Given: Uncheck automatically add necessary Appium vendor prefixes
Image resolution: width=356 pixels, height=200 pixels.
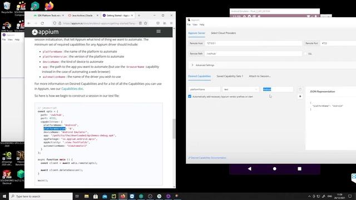Looking at the screenshot, I should point(190,96).
